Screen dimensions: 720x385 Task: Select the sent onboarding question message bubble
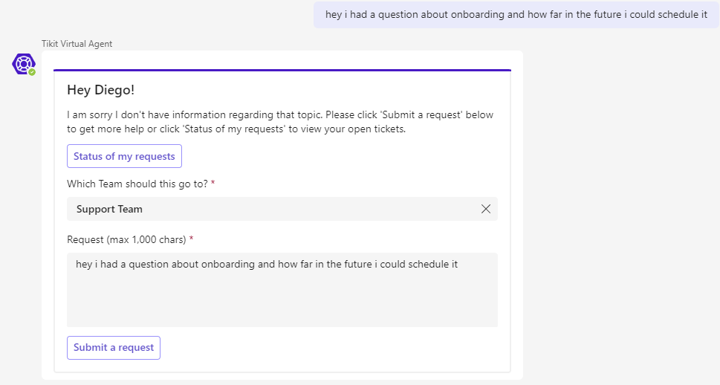click(x=516, y=15)
